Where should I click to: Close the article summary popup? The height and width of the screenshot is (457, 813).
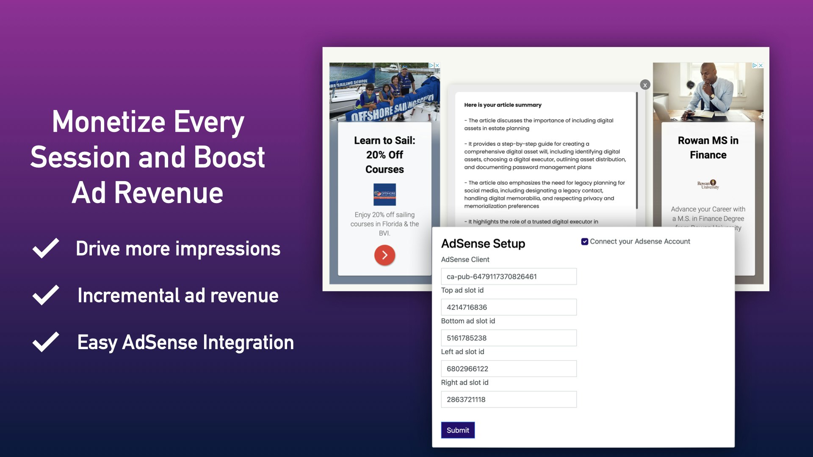[645, 85]
